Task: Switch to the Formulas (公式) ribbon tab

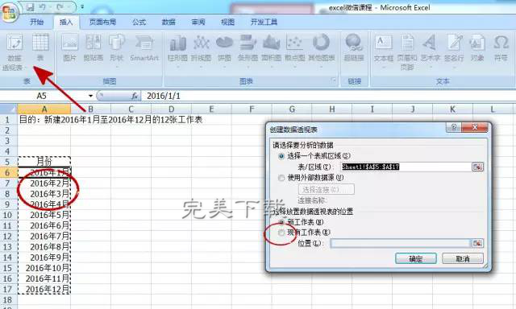Action: [x=139, y=22]
